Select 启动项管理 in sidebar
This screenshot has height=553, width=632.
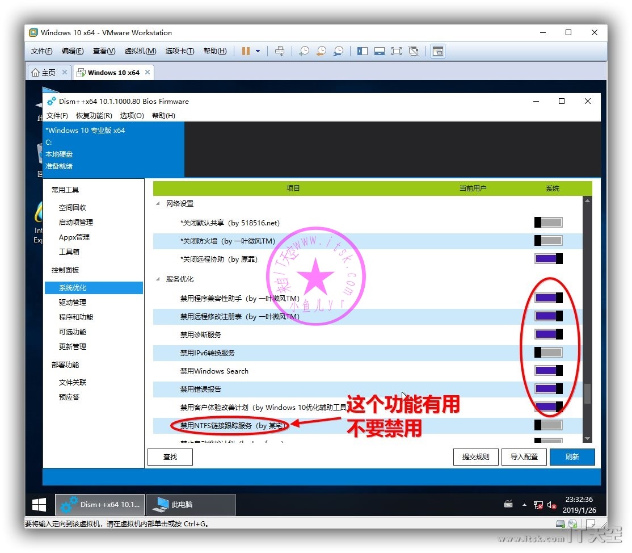pyautogui.click(x=76, y=223)
